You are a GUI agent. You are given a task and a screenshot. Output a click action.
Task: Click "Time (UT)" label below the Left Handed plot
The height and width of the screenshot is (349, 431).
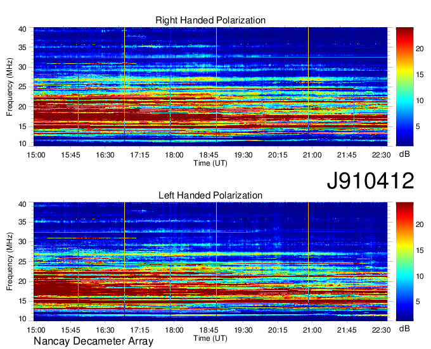(x=210, y=338)
